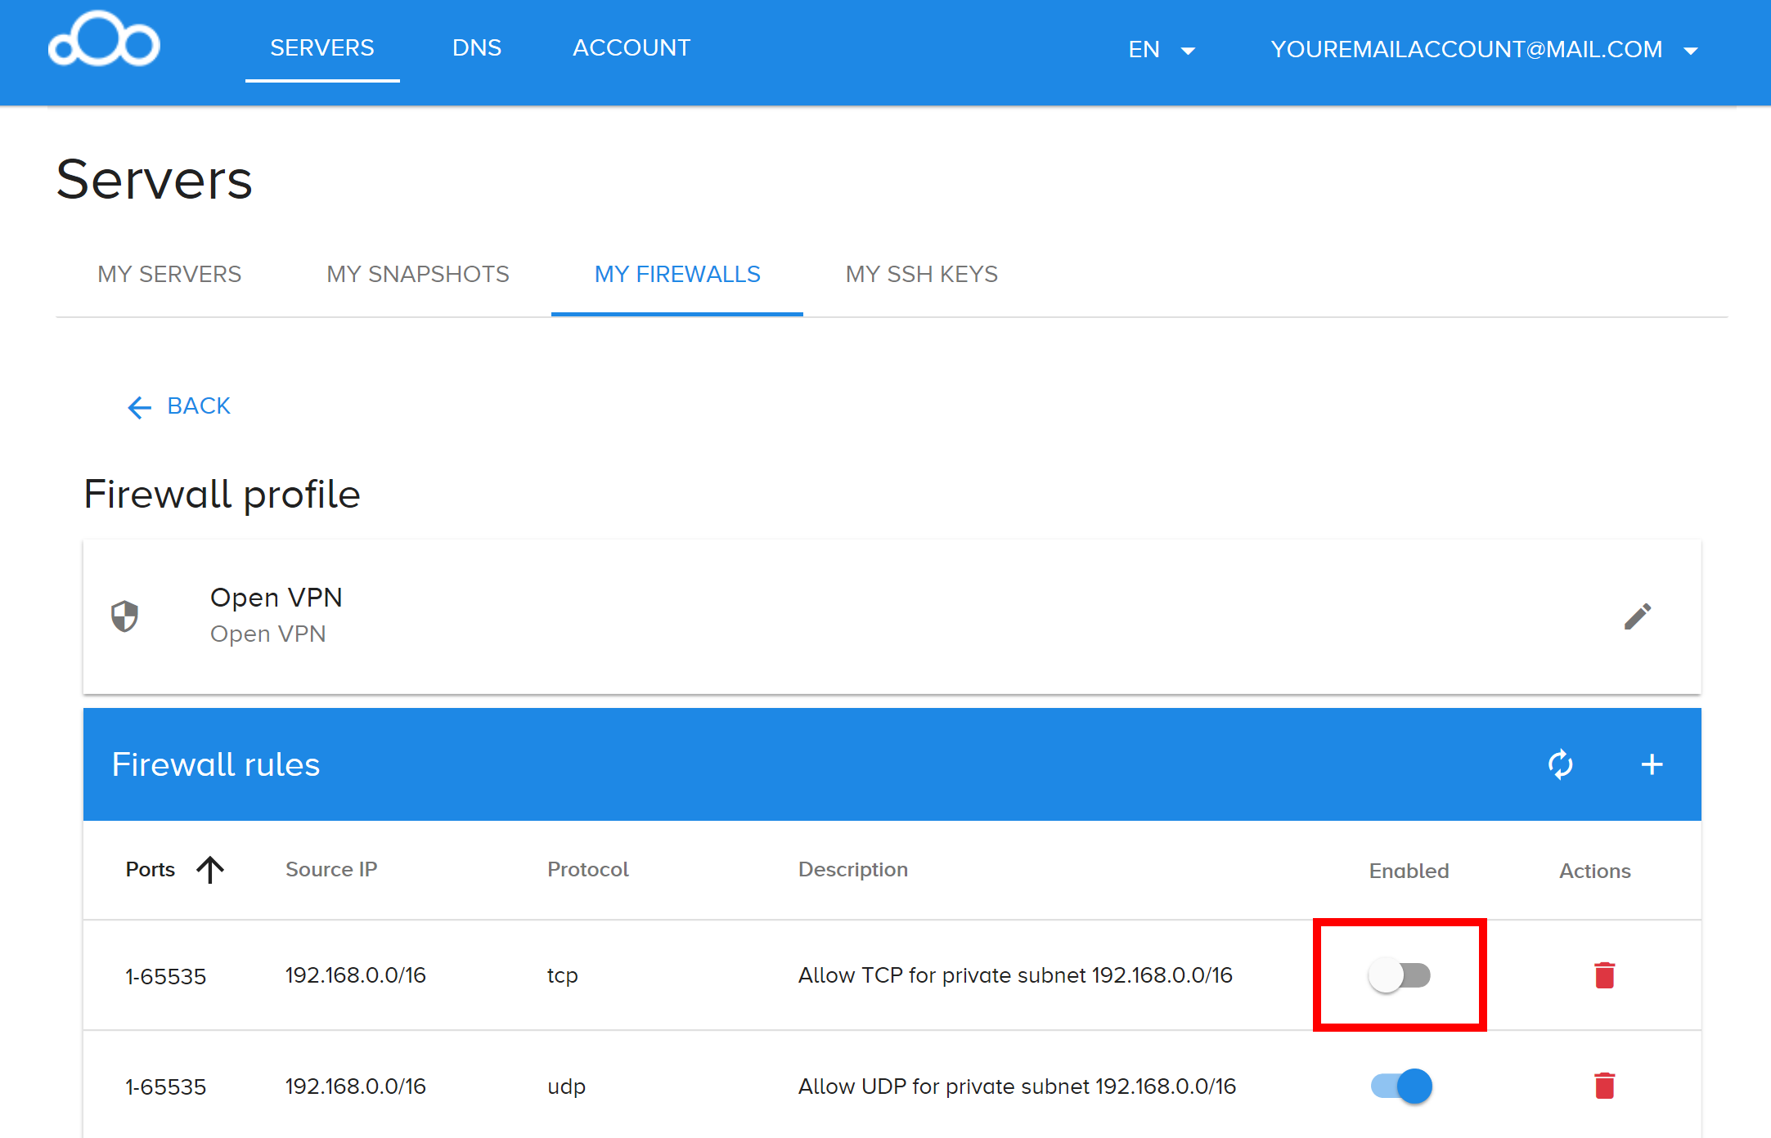Image resolution: width=1771 pixels, height=1138 pixels.
Task: Click the 1-65535 ports cell in udp row
Action: [165, 1087]
